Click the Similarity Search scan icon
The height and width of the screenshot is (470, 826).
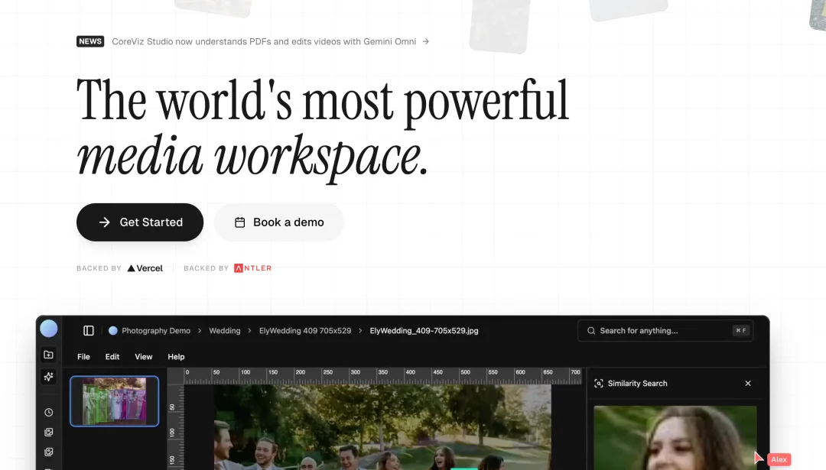[598, 383]
